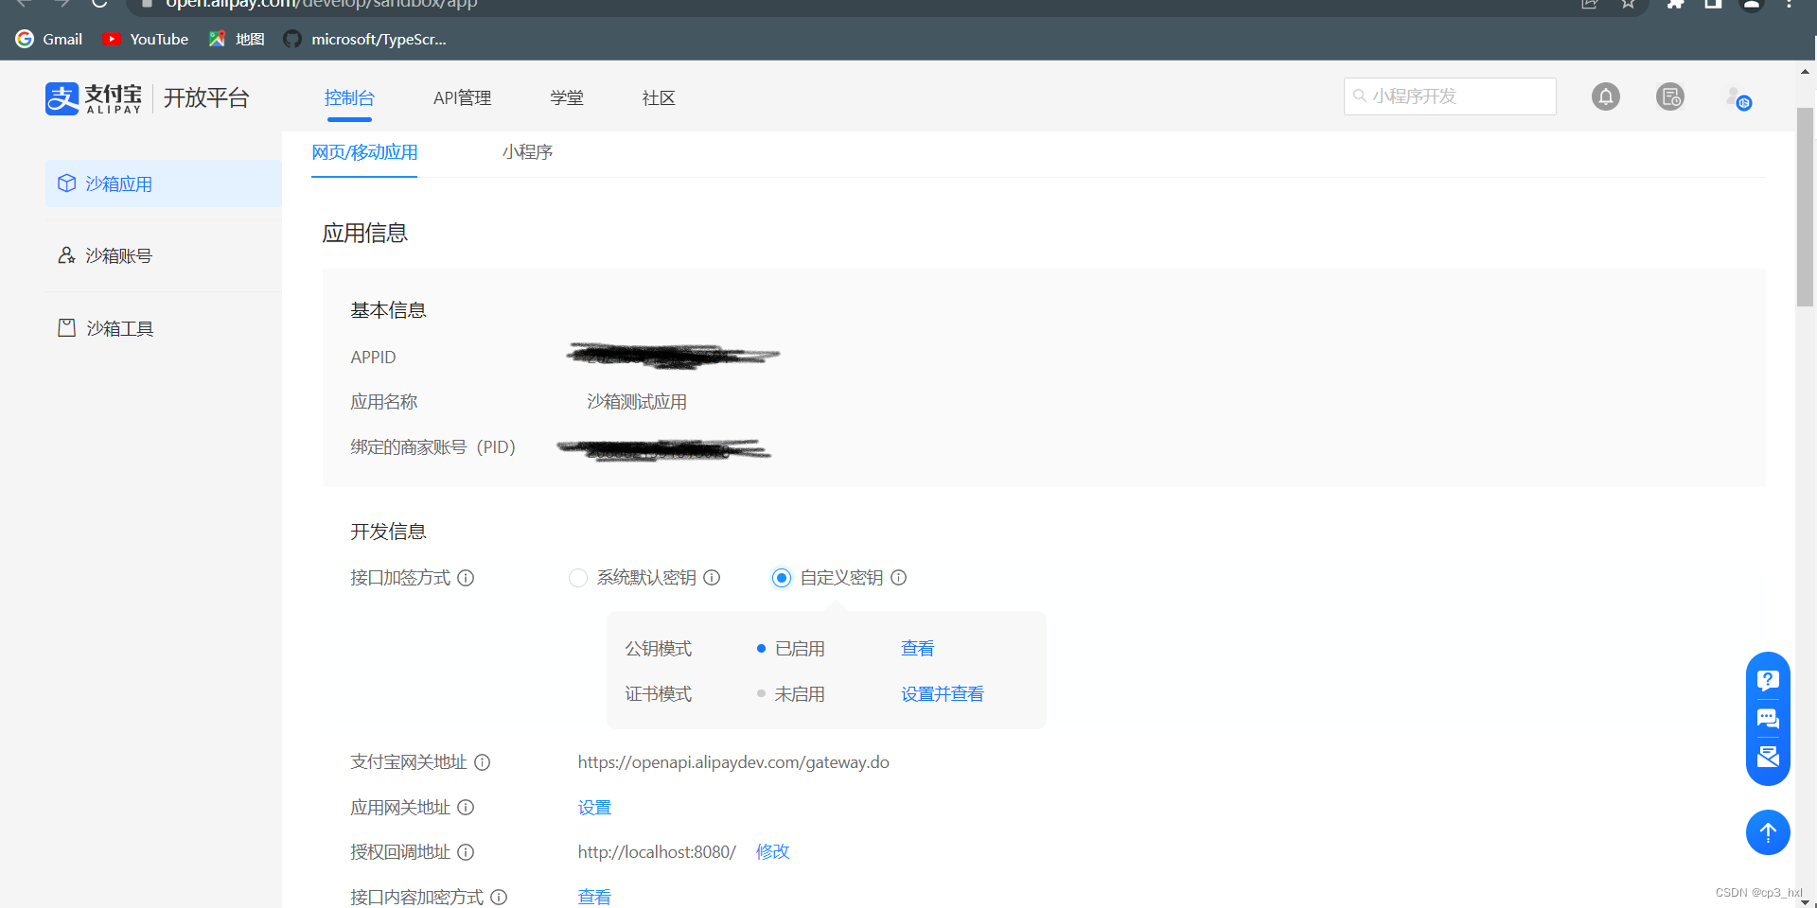The height and width of the screenshot is (908, 1817).
Task: Switch to the 控制台 nav tab
Action: click(349, 98)
